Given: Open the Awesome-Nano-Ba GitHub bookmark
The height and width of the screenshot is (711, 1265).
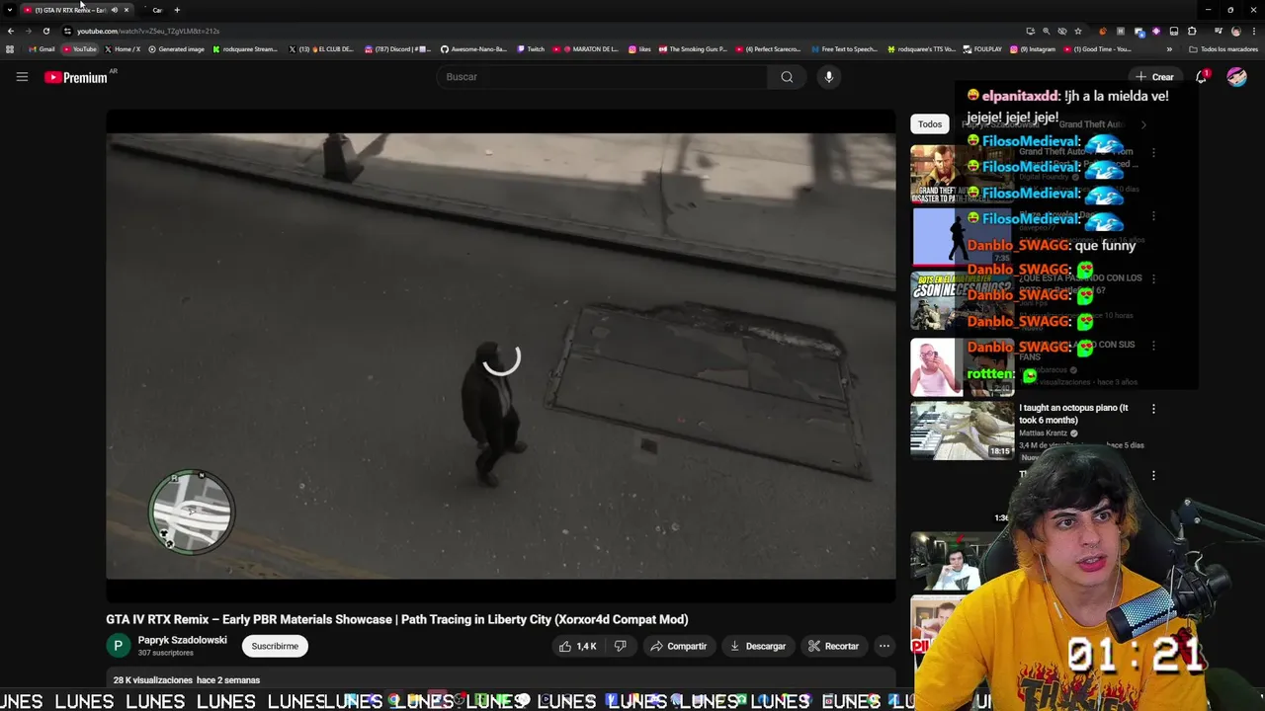Looking at the screenshot, I should point(473,49).
